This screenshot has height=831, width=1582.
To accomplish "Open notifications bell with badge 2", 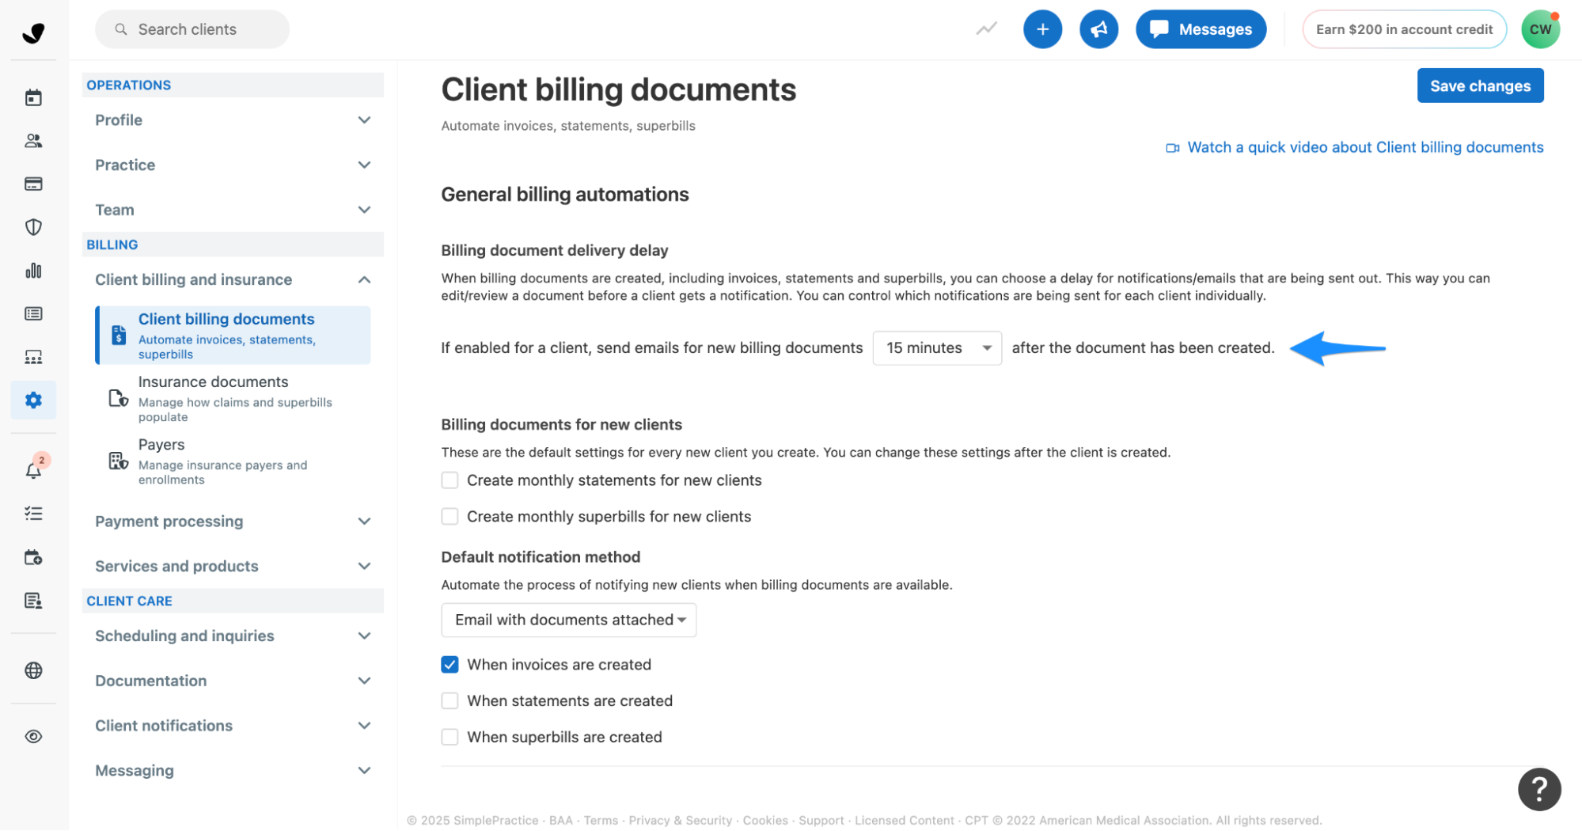I will pos(33,470).
